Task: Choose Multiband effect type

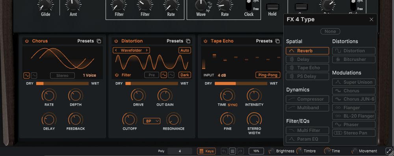Action: (307, 108)
